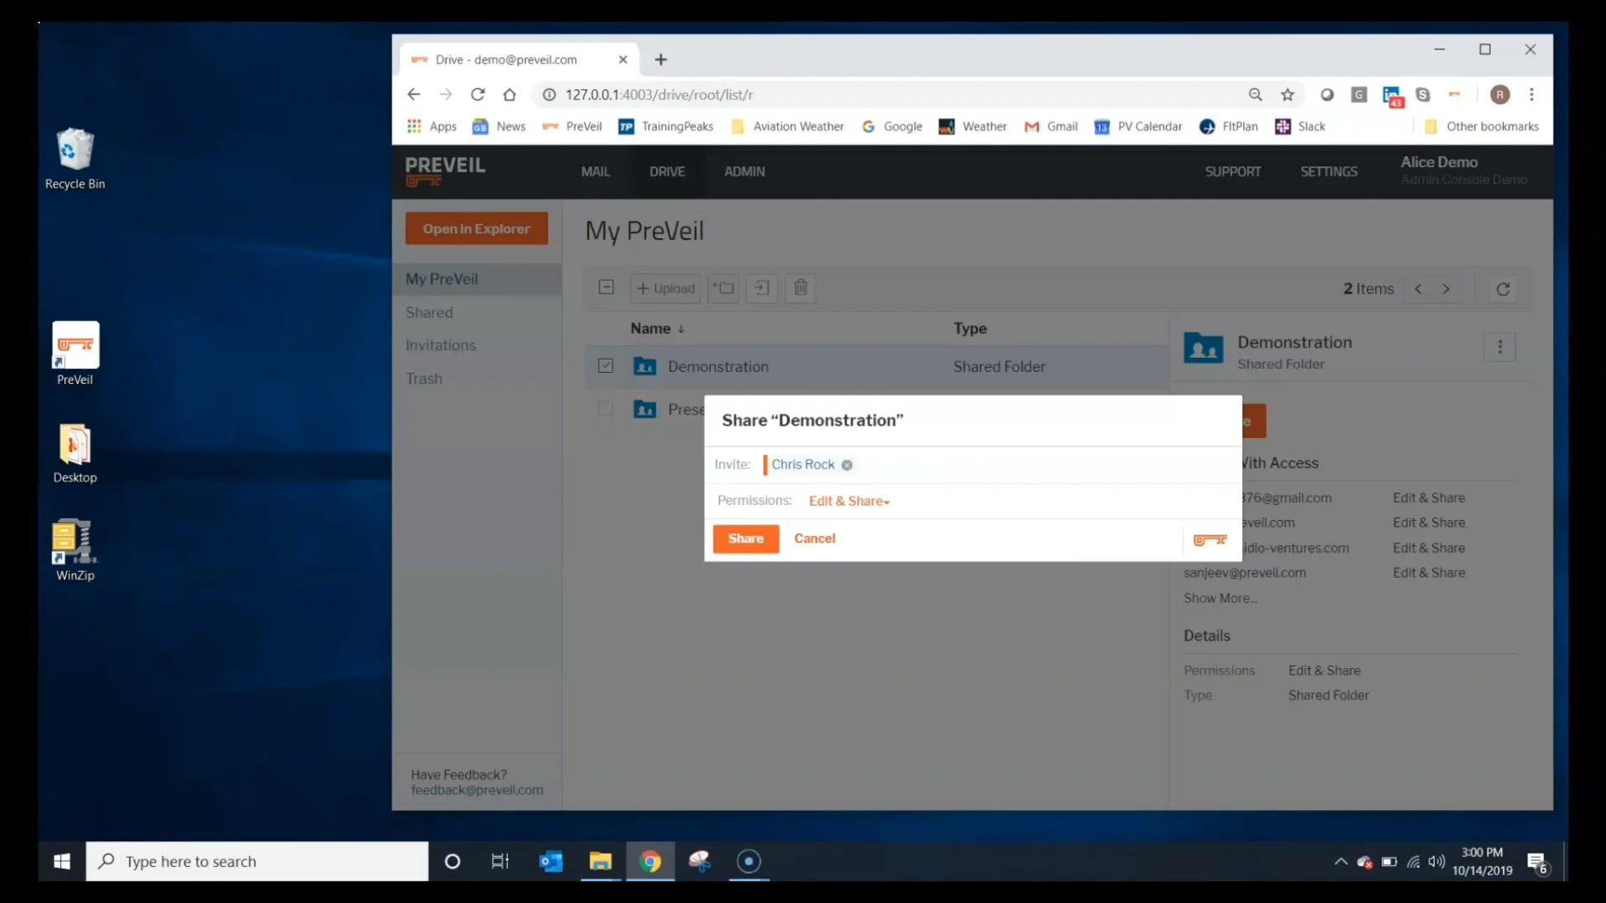Click the PreVeil key icon in dialog
This screenshot has height=903, width=1606.
1210,540
